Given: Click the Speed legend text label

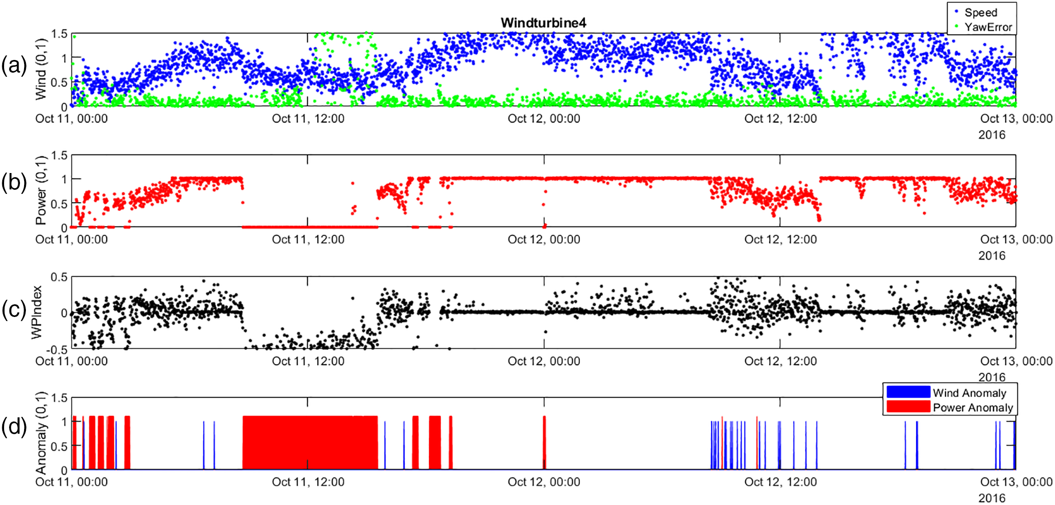Looking at the screenshot, I should tap(980, 12).
